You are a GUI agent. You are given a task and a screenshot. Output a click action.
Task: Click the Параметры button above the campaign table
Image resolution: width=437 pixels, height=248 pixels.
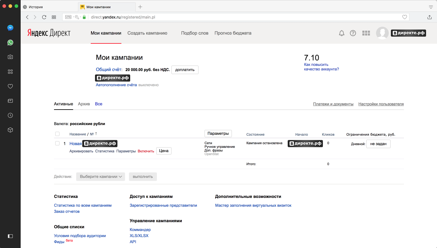click(x=218, y=134)
